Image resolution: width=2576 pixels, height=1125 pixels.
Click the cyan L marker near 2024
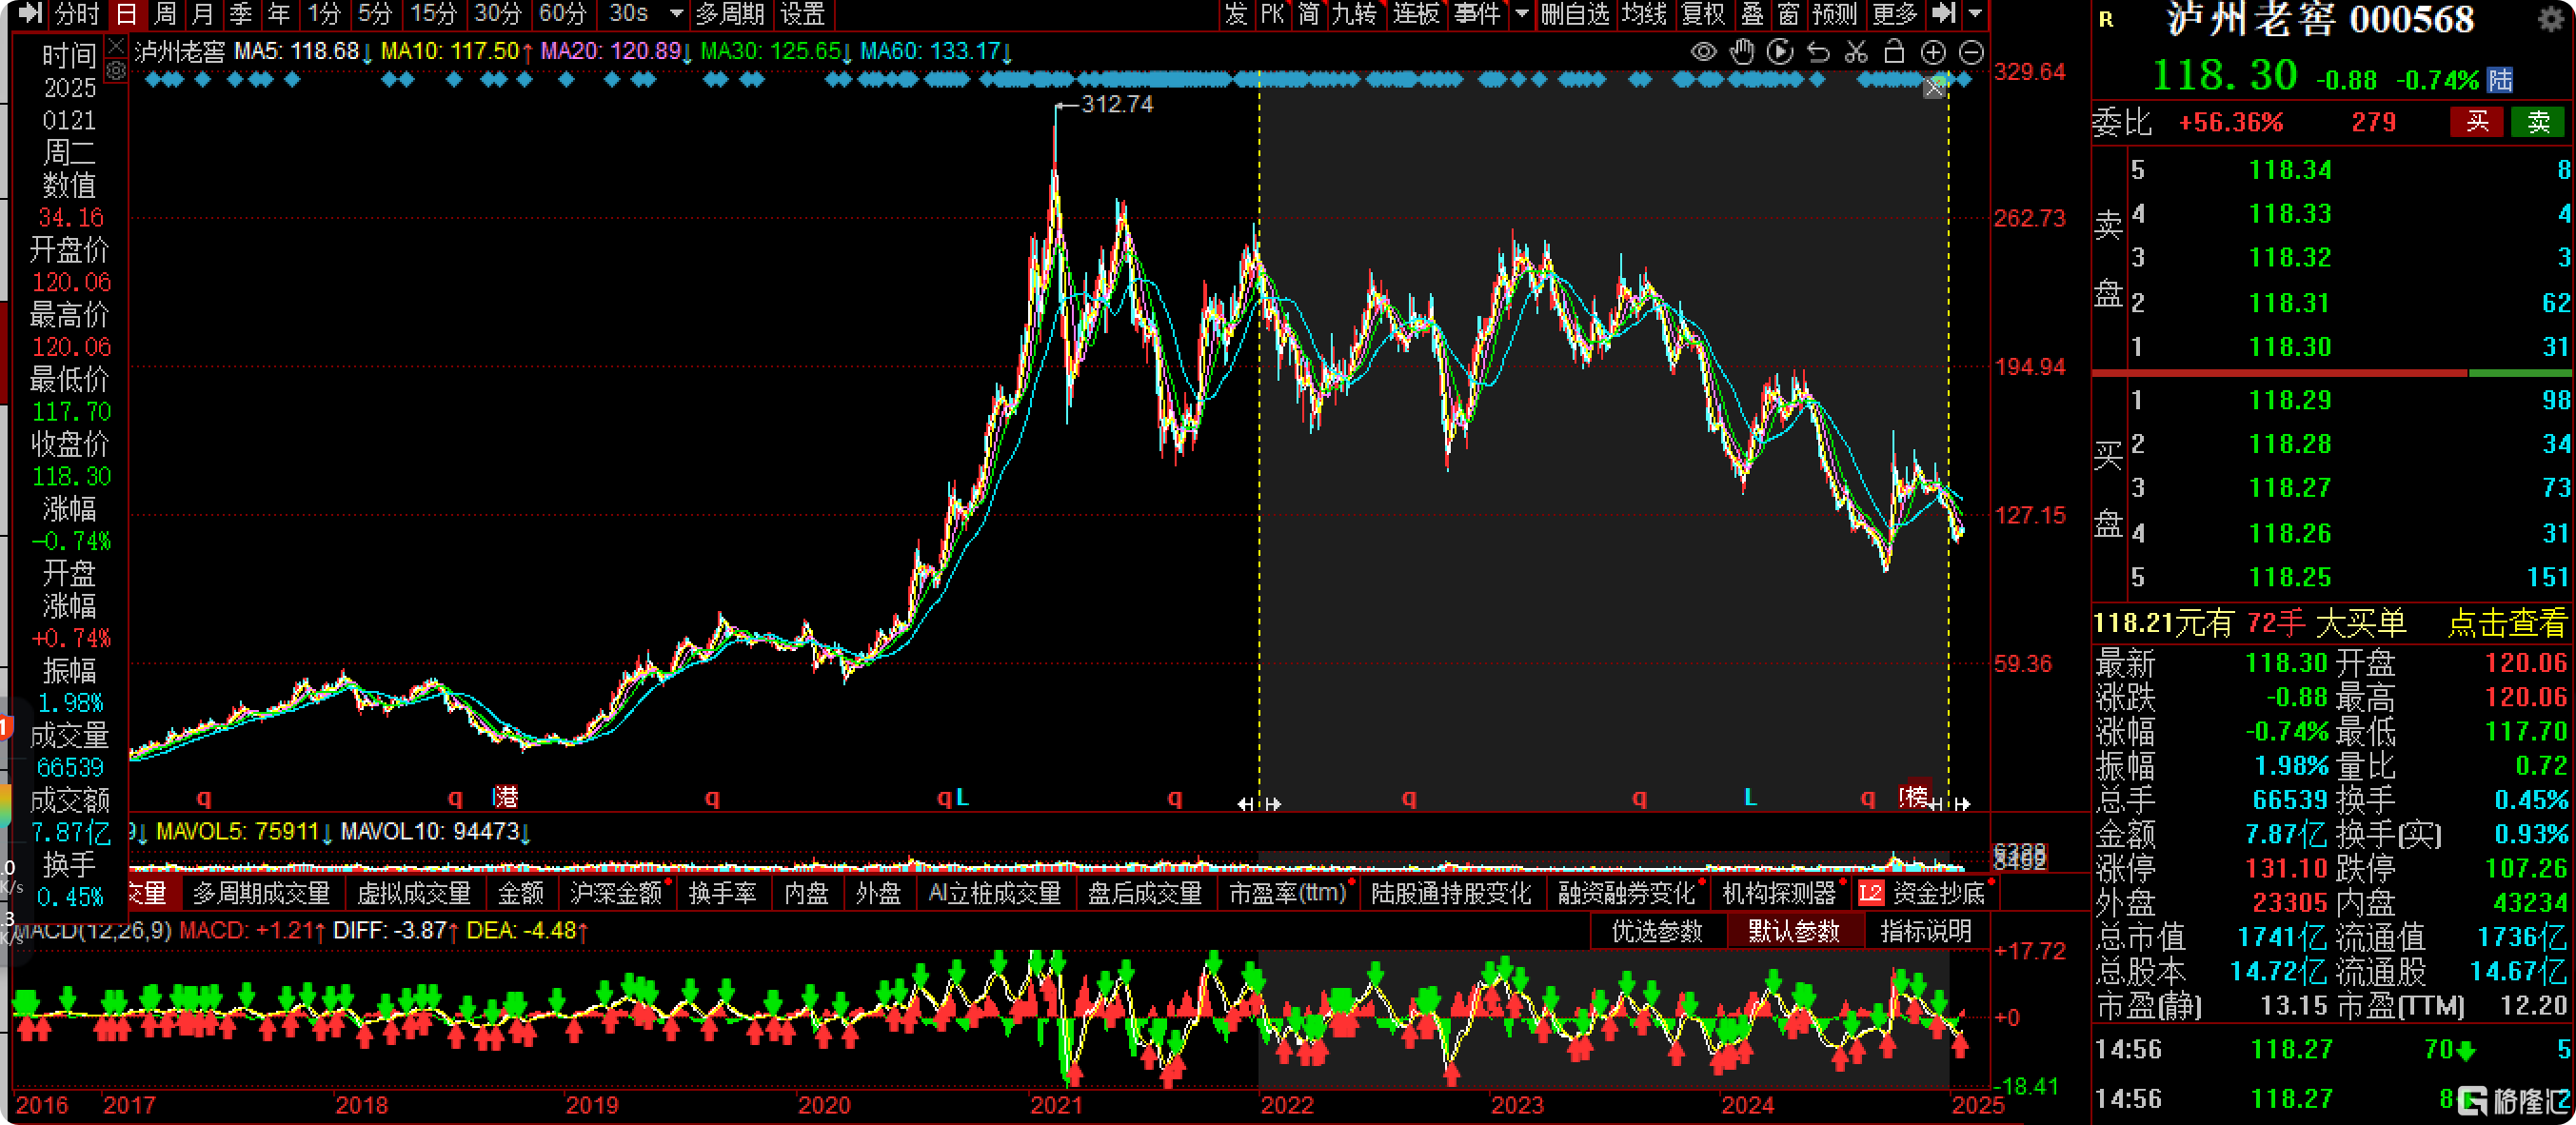point(1750,797)
